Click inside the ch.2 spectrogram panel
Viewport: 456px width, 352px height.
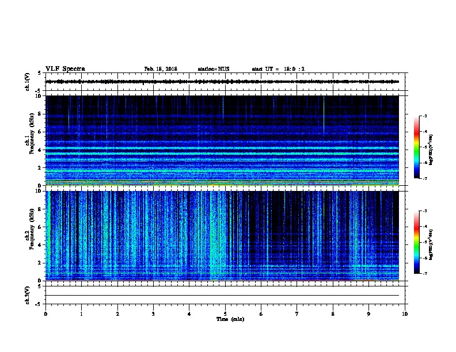point(222,236)
